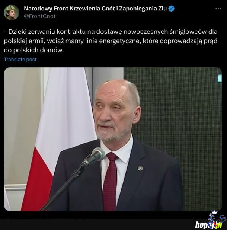Click the Translate post link

(20, 60)
